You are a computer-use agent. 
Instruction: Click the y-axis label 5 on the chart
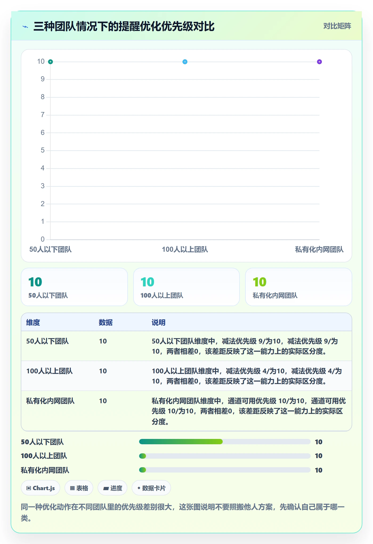[43, 150]
